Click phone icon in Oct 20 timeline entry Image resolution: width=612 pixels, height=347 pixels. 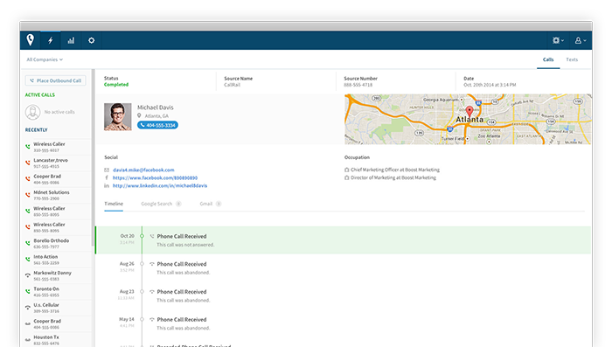pyautogui.click(x=152, y=236)
